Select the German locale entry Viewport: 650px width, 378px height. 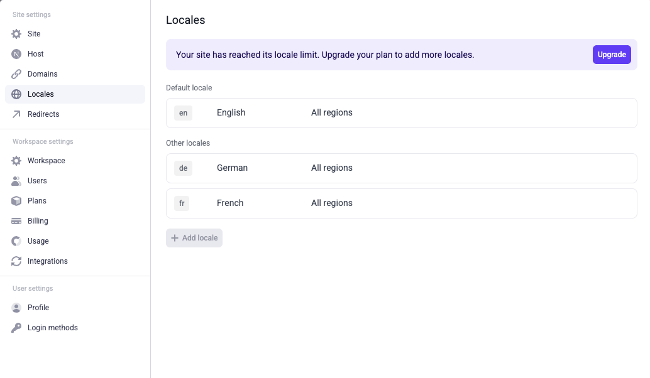pyautogui.click(x=401, y=168)
